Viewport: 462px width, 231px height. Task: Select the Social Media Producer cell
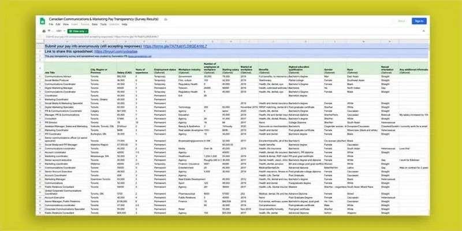[67, 80]
